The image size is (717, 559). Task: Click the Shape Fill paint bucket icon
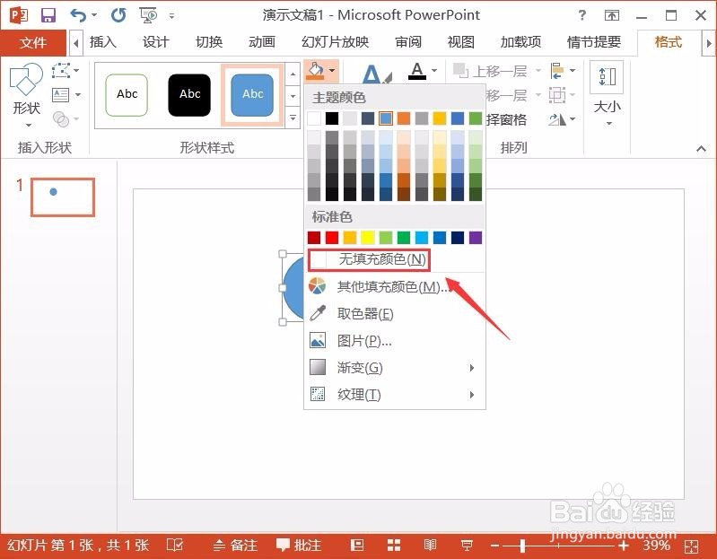point(315,71)
